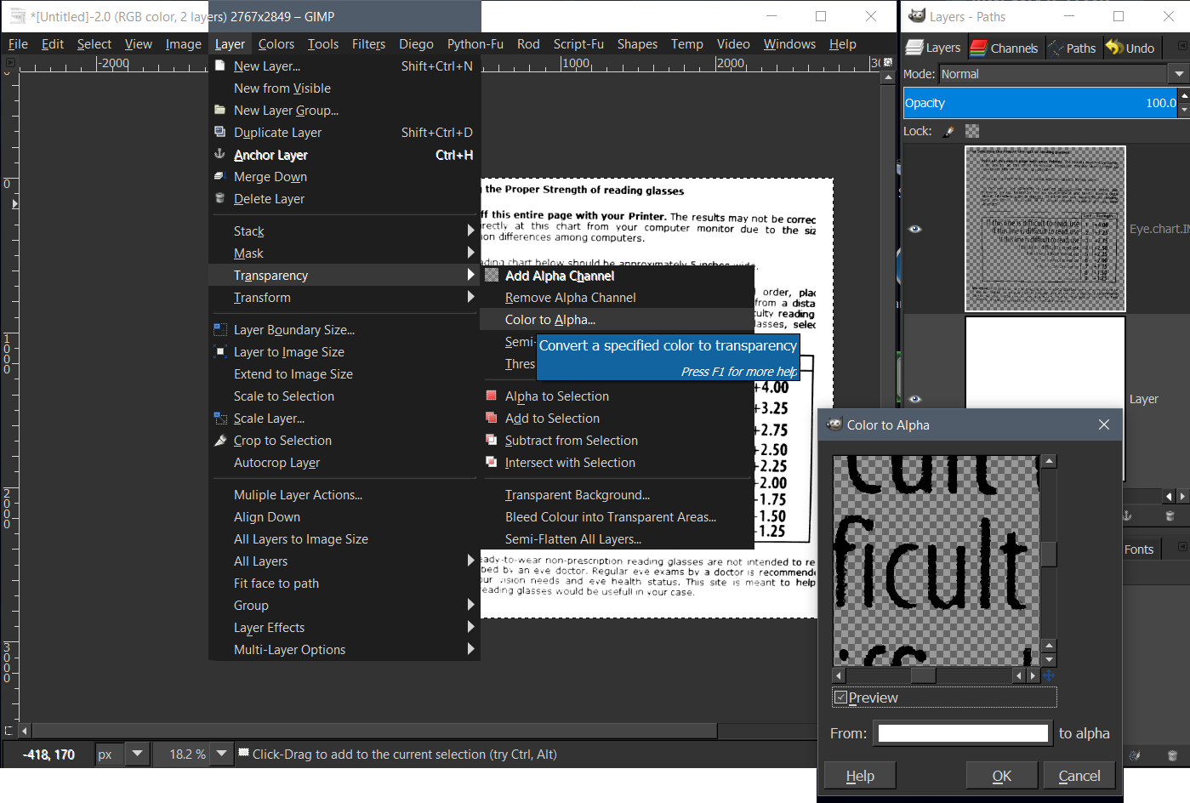Toggle lock alpha channel checker icon
This screenshot has width=1190, height=803.
tap(972, 131)
